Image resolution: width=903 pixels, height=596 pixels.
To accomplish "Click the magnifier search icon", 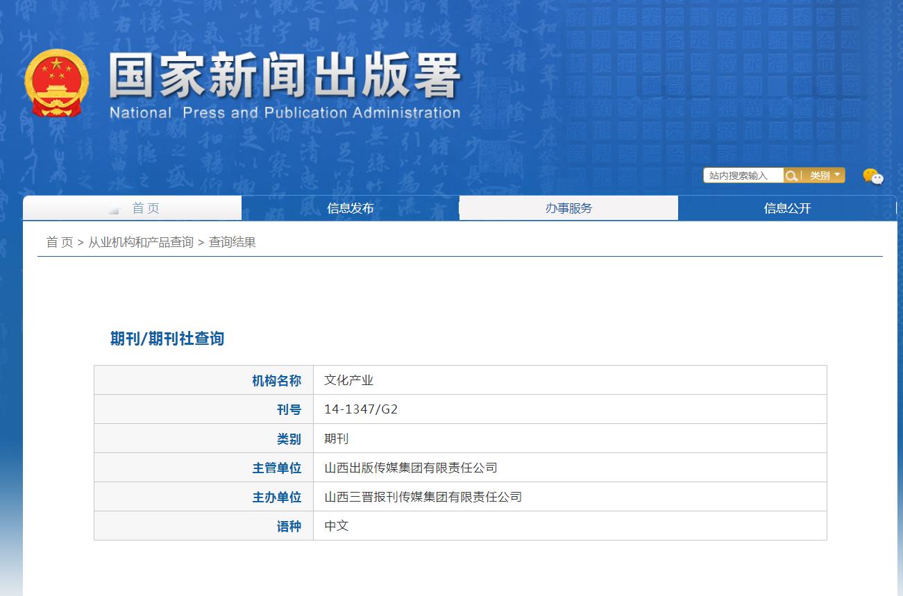I will click(x=791, y=175).
